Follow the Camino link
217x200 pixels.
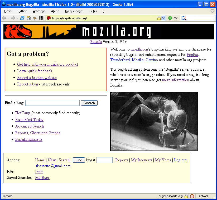point(152,60)
